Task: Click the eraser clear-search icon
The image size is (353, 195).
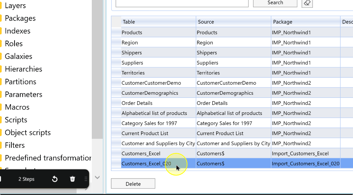Action: [307, 3]
